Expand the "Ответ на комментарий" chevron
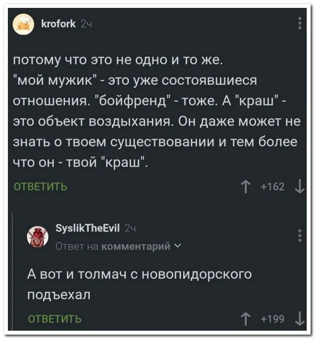This screenshot has width=315, height=339. [x=177, y=246]
